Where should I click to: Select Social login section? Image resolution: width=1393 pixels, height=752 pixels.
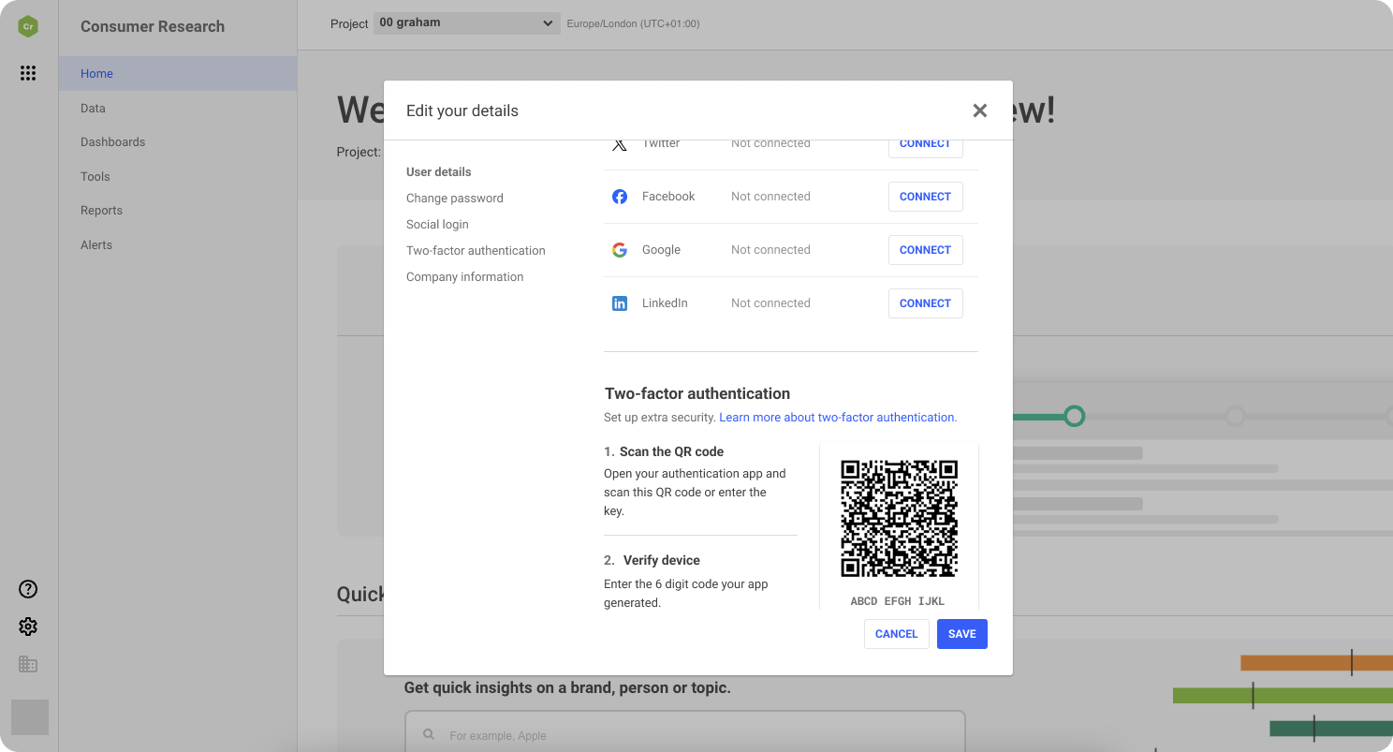[437, 225]
